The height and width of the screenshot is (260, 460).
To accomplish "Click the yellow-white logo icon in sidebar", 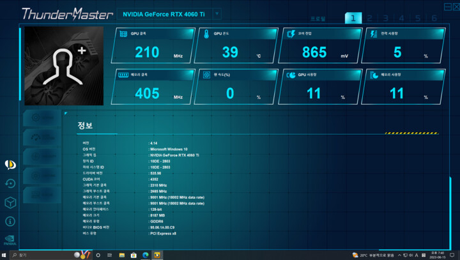I will tap(10, 164).
